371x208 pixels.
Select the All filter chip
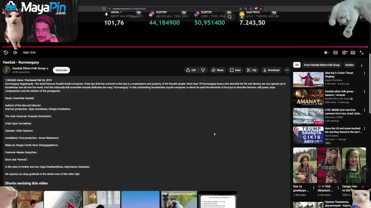[x=297, y=65]
